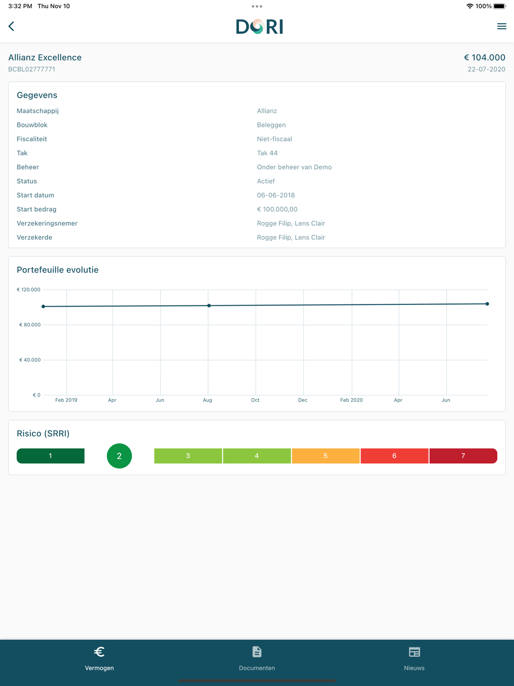Select the highlighted SRRI risk level 2 circle
Image resolution: width=514 pixels, height=686 pixels.
[x=119, y=456]
